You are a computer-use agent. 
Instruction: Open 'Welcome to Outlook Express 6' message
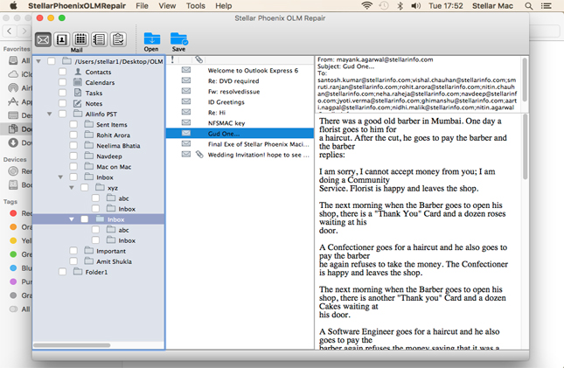[x=253, y=71]
